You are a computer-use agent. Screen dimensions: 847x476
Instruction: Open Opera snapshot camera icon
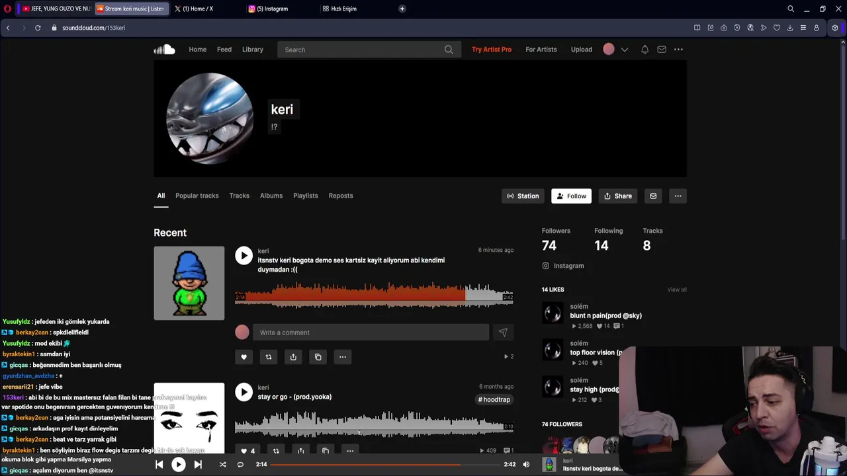724,28
